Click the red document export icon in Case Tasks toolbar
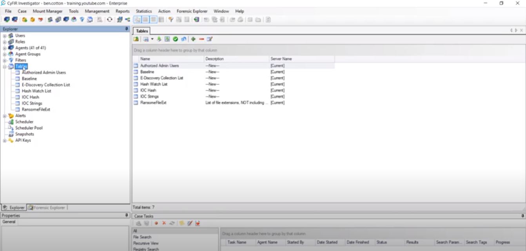 point(198,223)
